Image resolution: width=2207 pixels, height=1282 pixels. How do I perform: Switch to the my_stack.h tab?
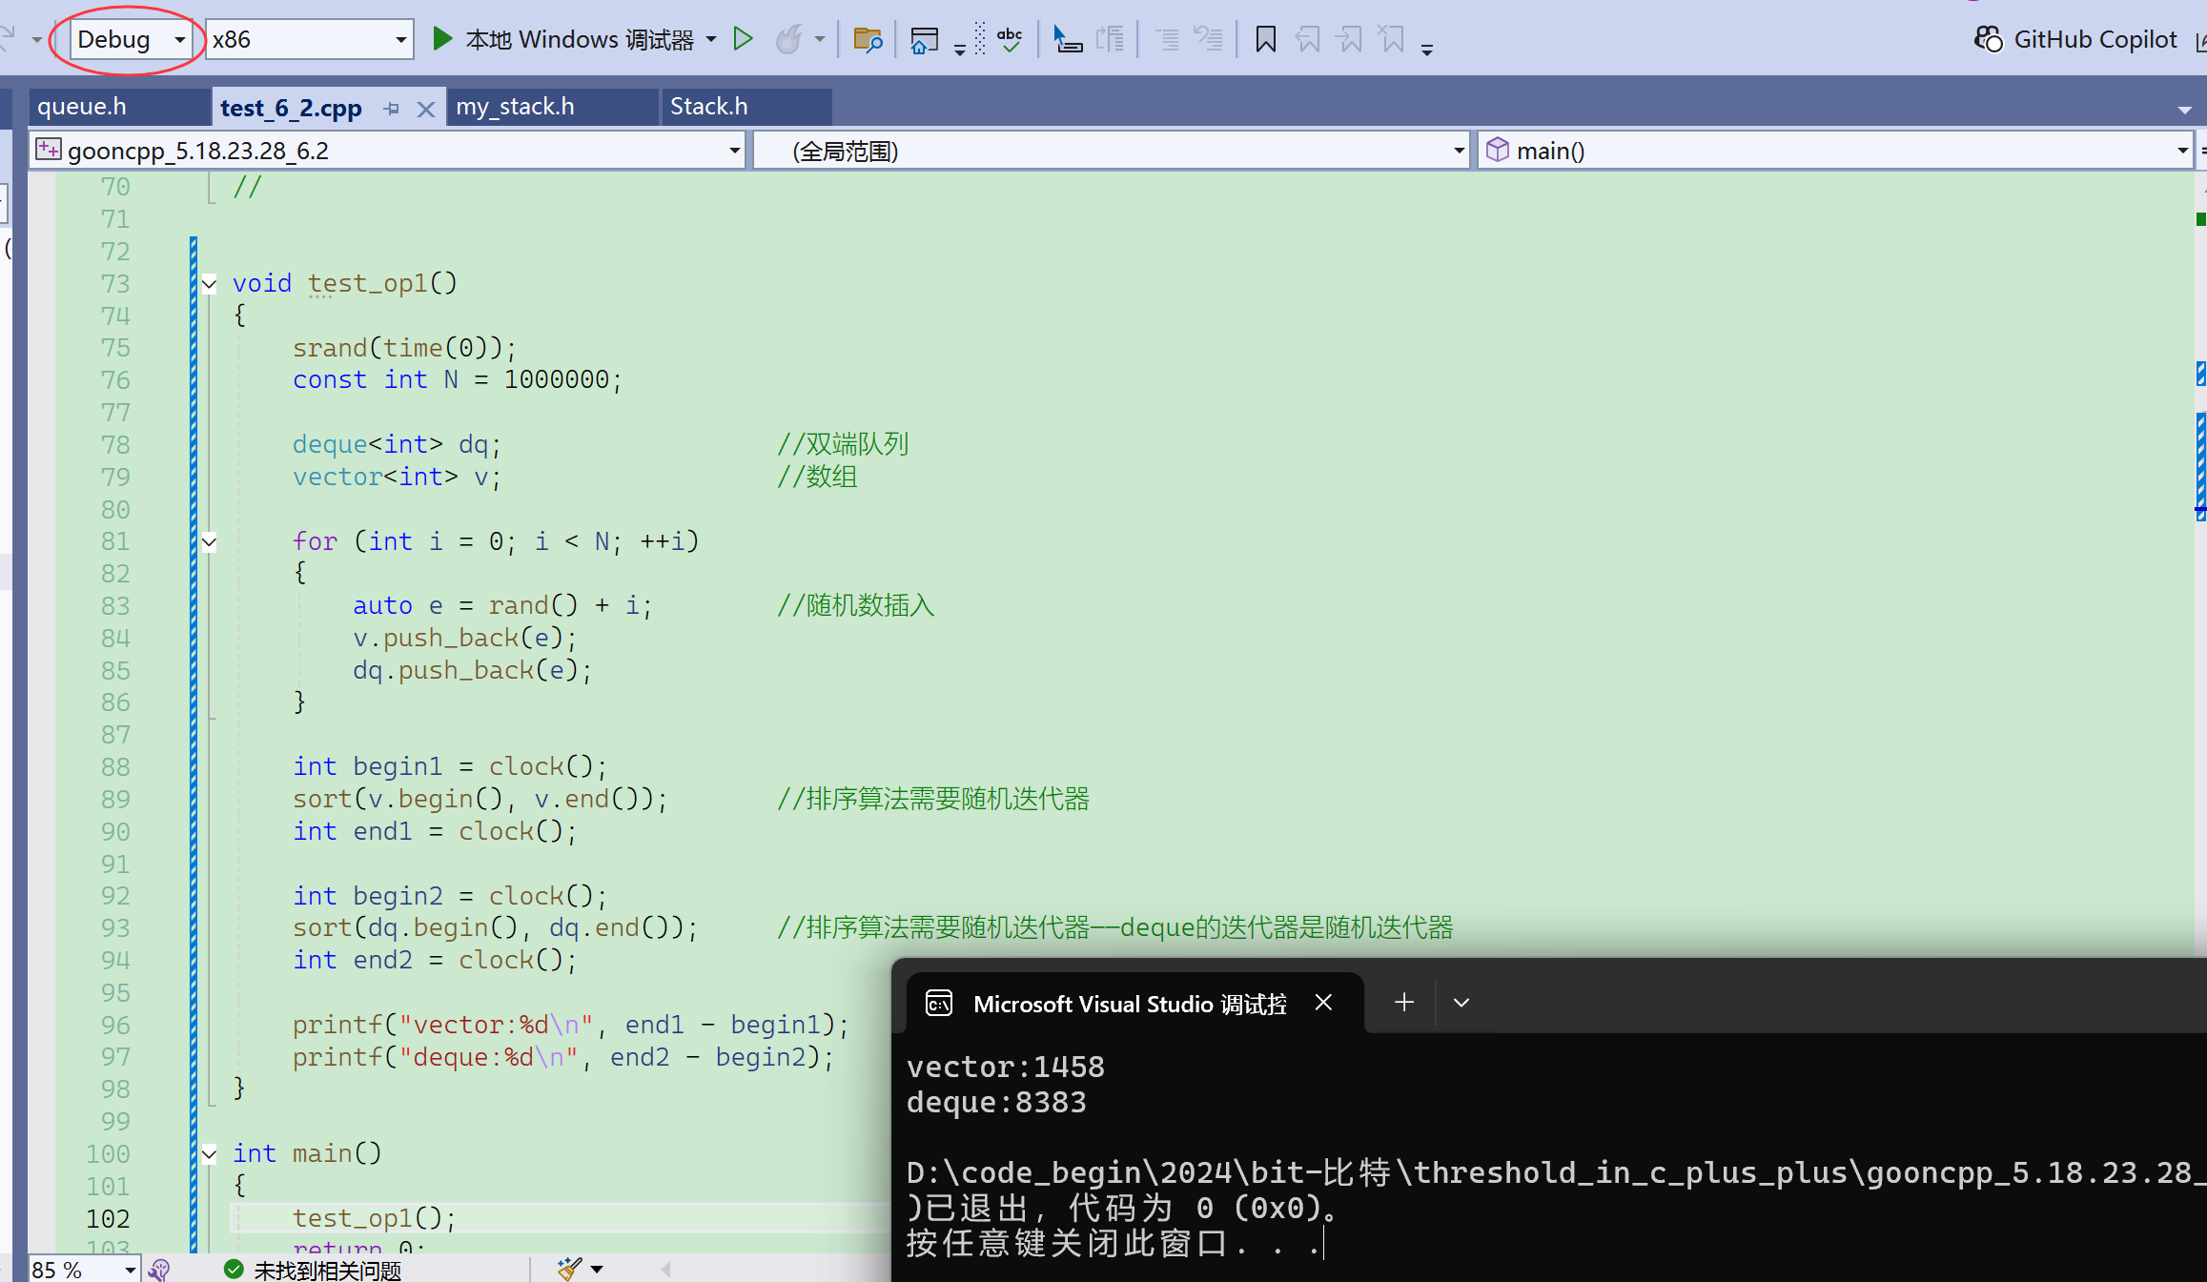(516, 107)
